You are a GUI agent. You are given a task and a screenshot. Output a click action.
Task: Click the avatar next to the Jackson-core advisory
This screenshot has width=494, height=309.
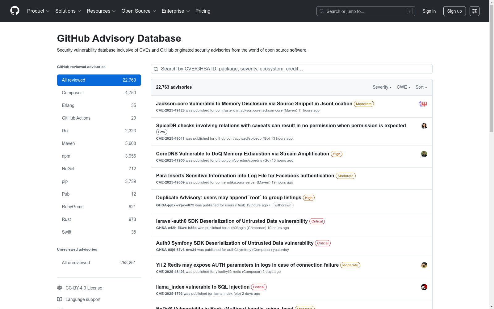click(x=423, y=104)
